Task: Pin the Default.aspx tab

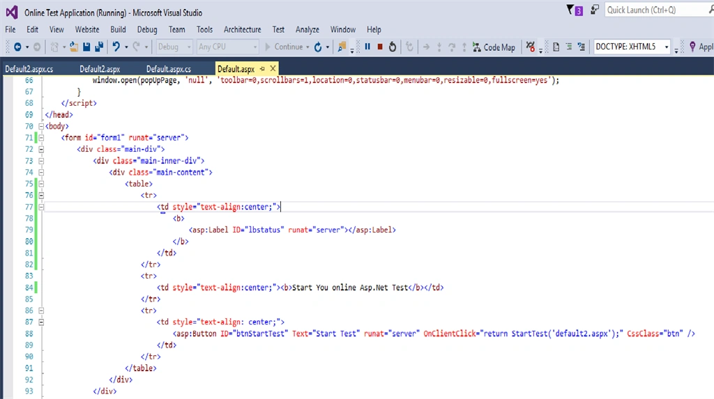Action: (262, 69)
